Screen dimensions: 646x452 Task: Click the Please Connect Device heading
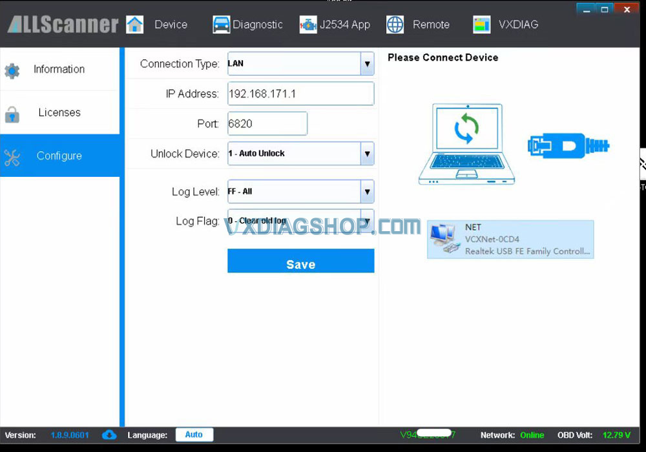[x=443, y=57]
